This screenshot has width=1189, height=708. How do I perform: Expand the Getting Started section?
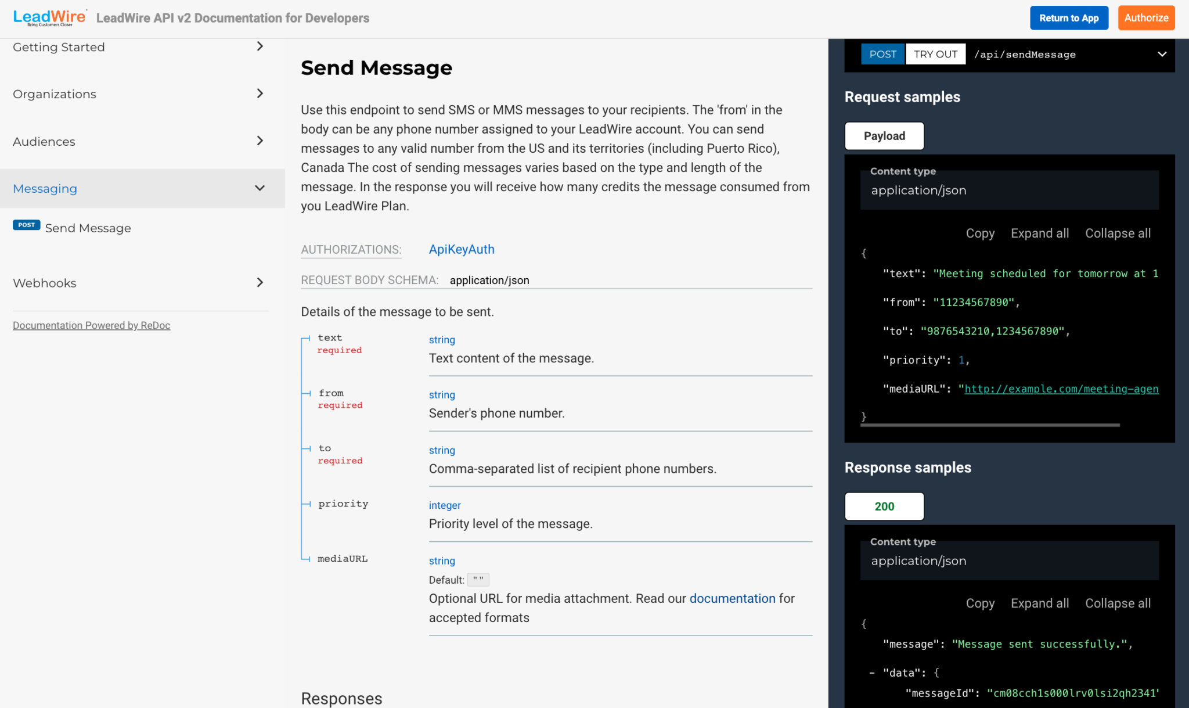click(x=260, y=46)
